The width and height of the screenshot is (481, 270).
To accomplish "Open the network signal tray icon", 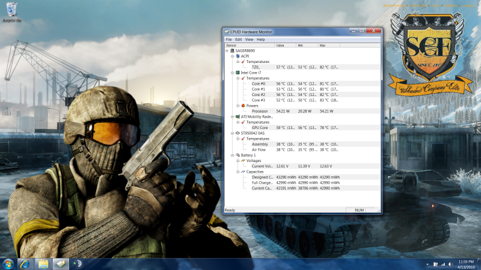I will pyautogui.click(x=444, y=264).
